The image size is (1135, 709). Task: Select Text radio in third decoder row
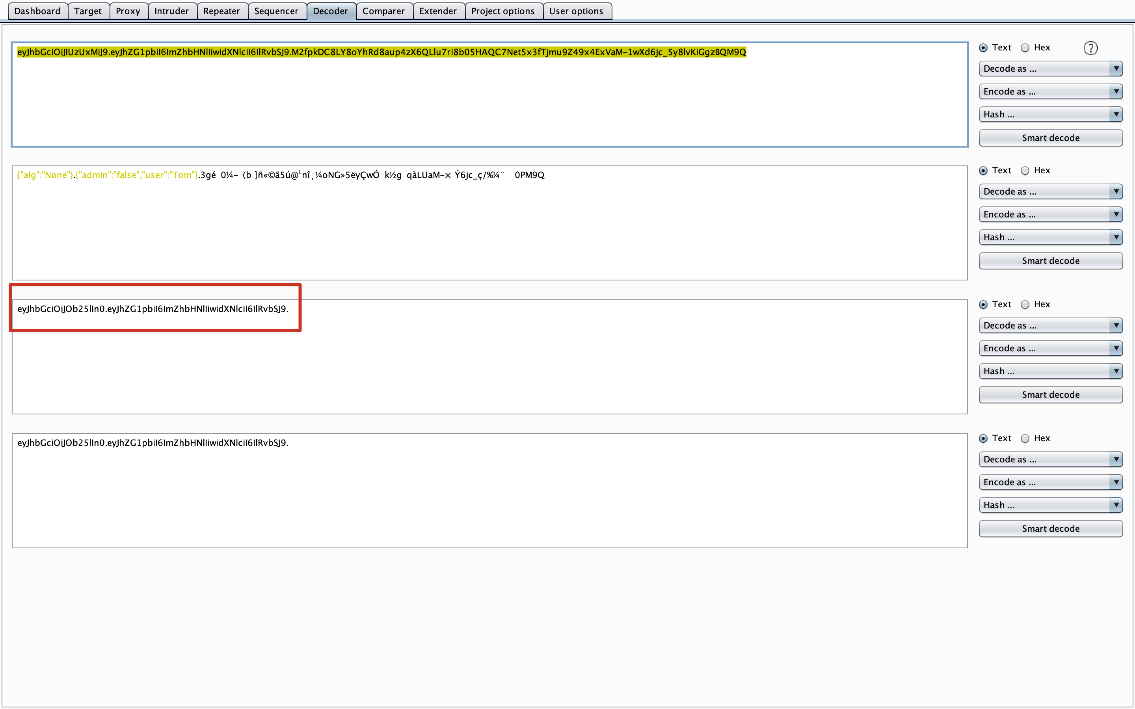click(x=984, y=305)
